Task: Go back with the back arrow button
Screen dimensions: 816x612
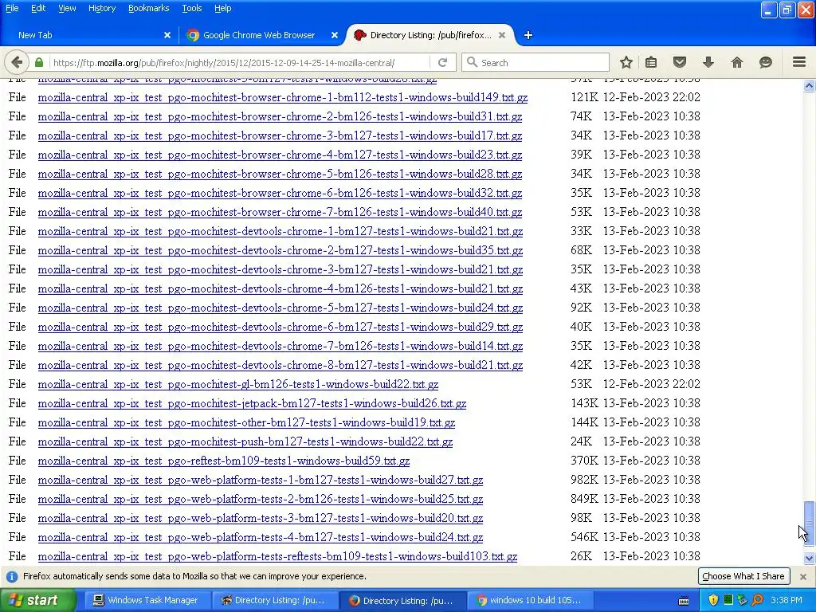Action: tap(17, 62)
